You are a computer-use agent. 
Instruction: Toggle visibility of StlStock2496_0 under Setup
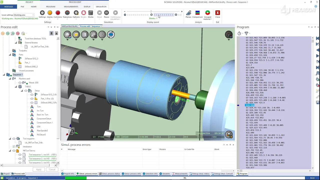coord(32,103)
